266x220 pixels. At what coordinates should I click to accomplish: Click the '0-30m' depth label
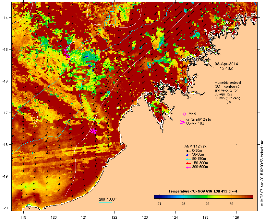click(197, 151)
